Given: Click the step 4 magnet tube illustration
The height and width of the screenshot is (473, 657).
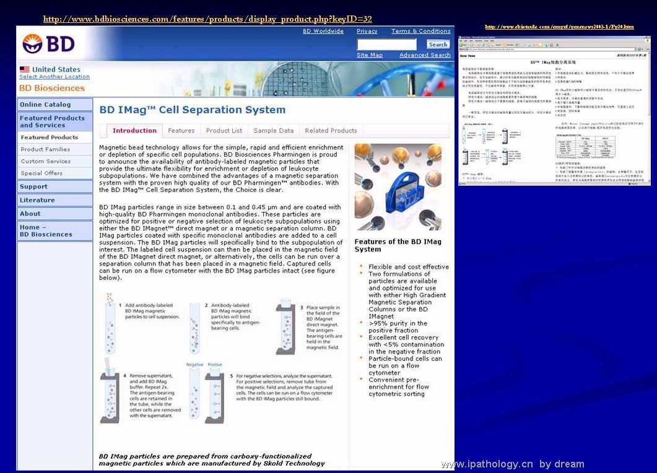Looking at the screenshot, I should [110, 391].
